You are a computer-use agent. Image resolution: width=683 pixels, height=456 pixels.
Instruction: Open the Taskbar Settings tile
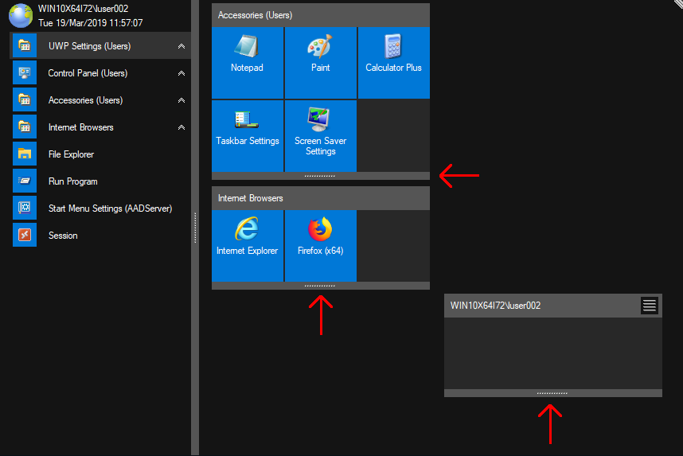[x=247, y=135]
